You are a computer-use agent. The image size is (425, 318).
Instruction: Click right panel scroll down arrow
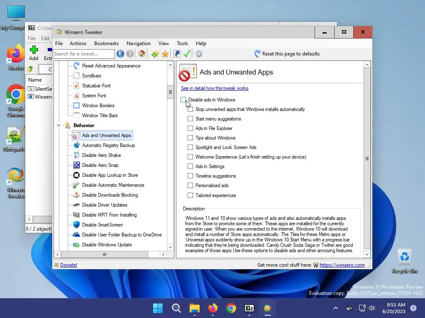[x=367, y=254]
